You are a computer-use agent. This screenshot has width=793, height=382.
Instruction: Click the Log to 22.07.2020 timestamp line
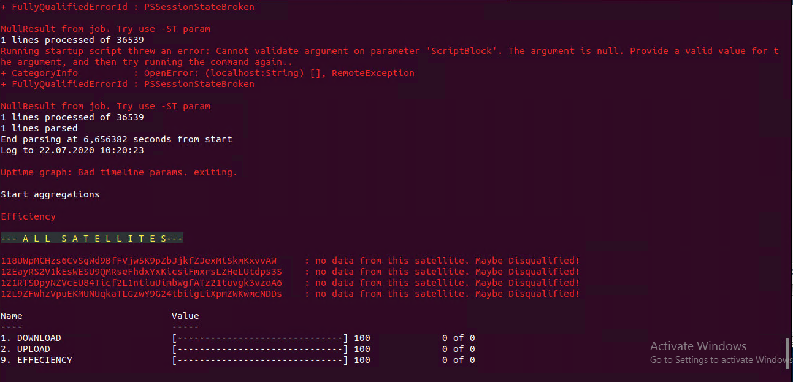(72, 150)
